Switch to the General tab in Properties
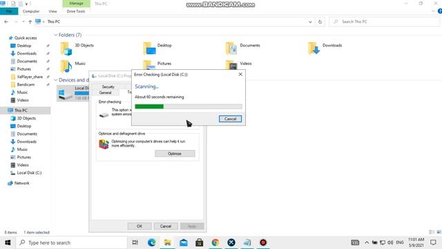The height and width of the screenshot is (249, 442). [x=105, y=93]
